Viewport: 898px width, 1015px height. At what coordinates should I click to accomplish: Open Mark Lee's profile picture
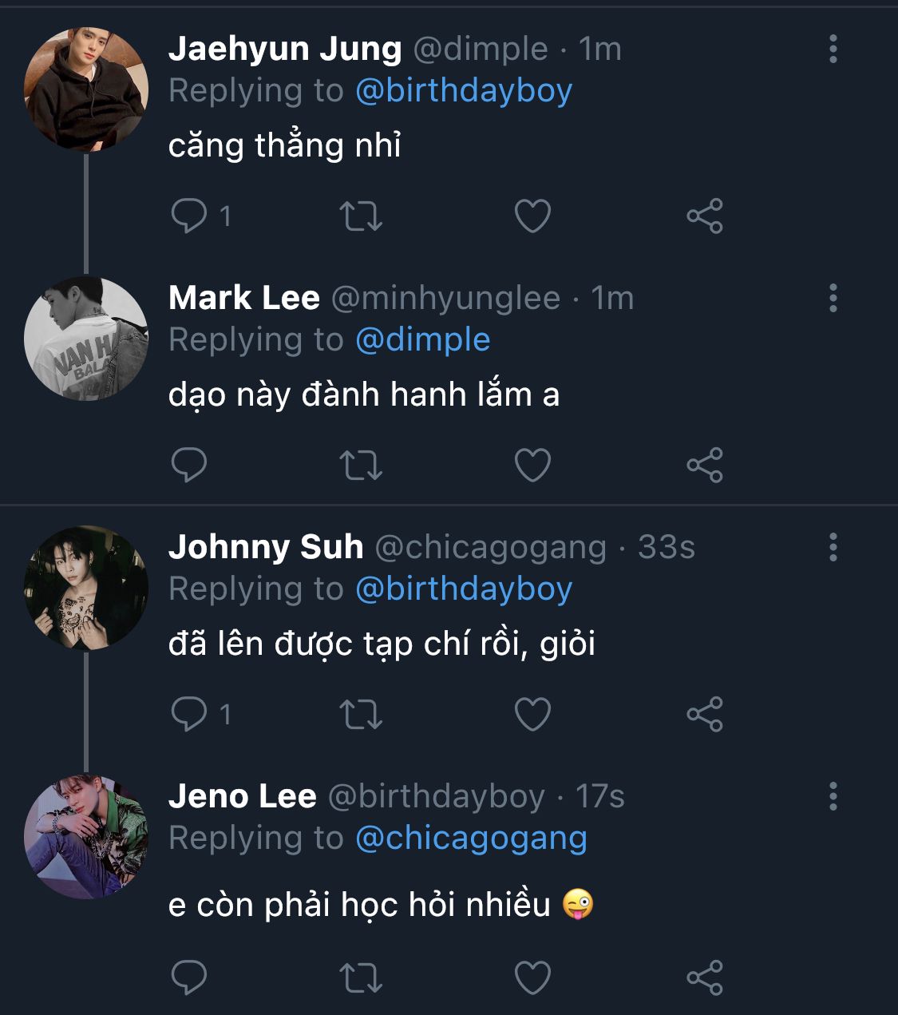(86, 339)
